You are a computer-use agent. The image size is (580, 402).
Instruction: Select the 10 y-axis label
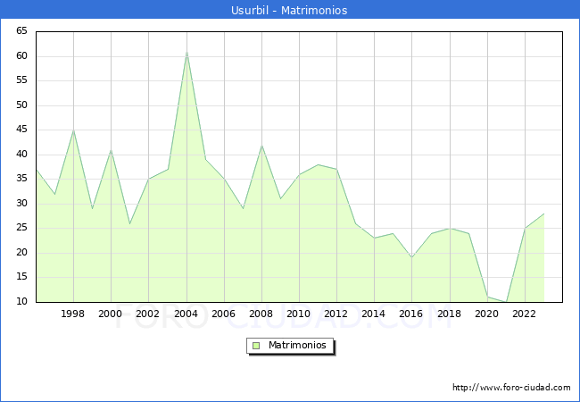[21, 301]
